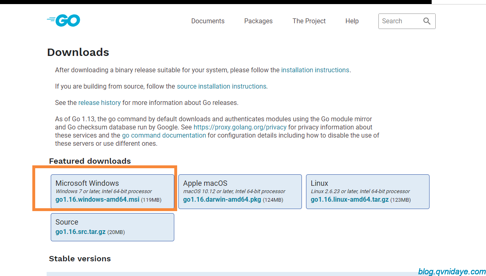Image resolution: width=486 pixels, height=276 pixels.
Task: Click the search magnifier icon
Action: [427, 21]
